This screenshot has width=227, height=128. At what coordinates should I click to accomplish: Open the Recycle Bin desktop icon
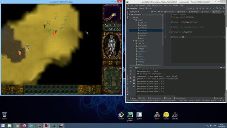click(x=5, y=116)
